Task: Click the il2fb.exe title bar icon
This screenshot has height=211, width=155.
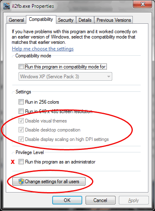Action: (7, 6)
